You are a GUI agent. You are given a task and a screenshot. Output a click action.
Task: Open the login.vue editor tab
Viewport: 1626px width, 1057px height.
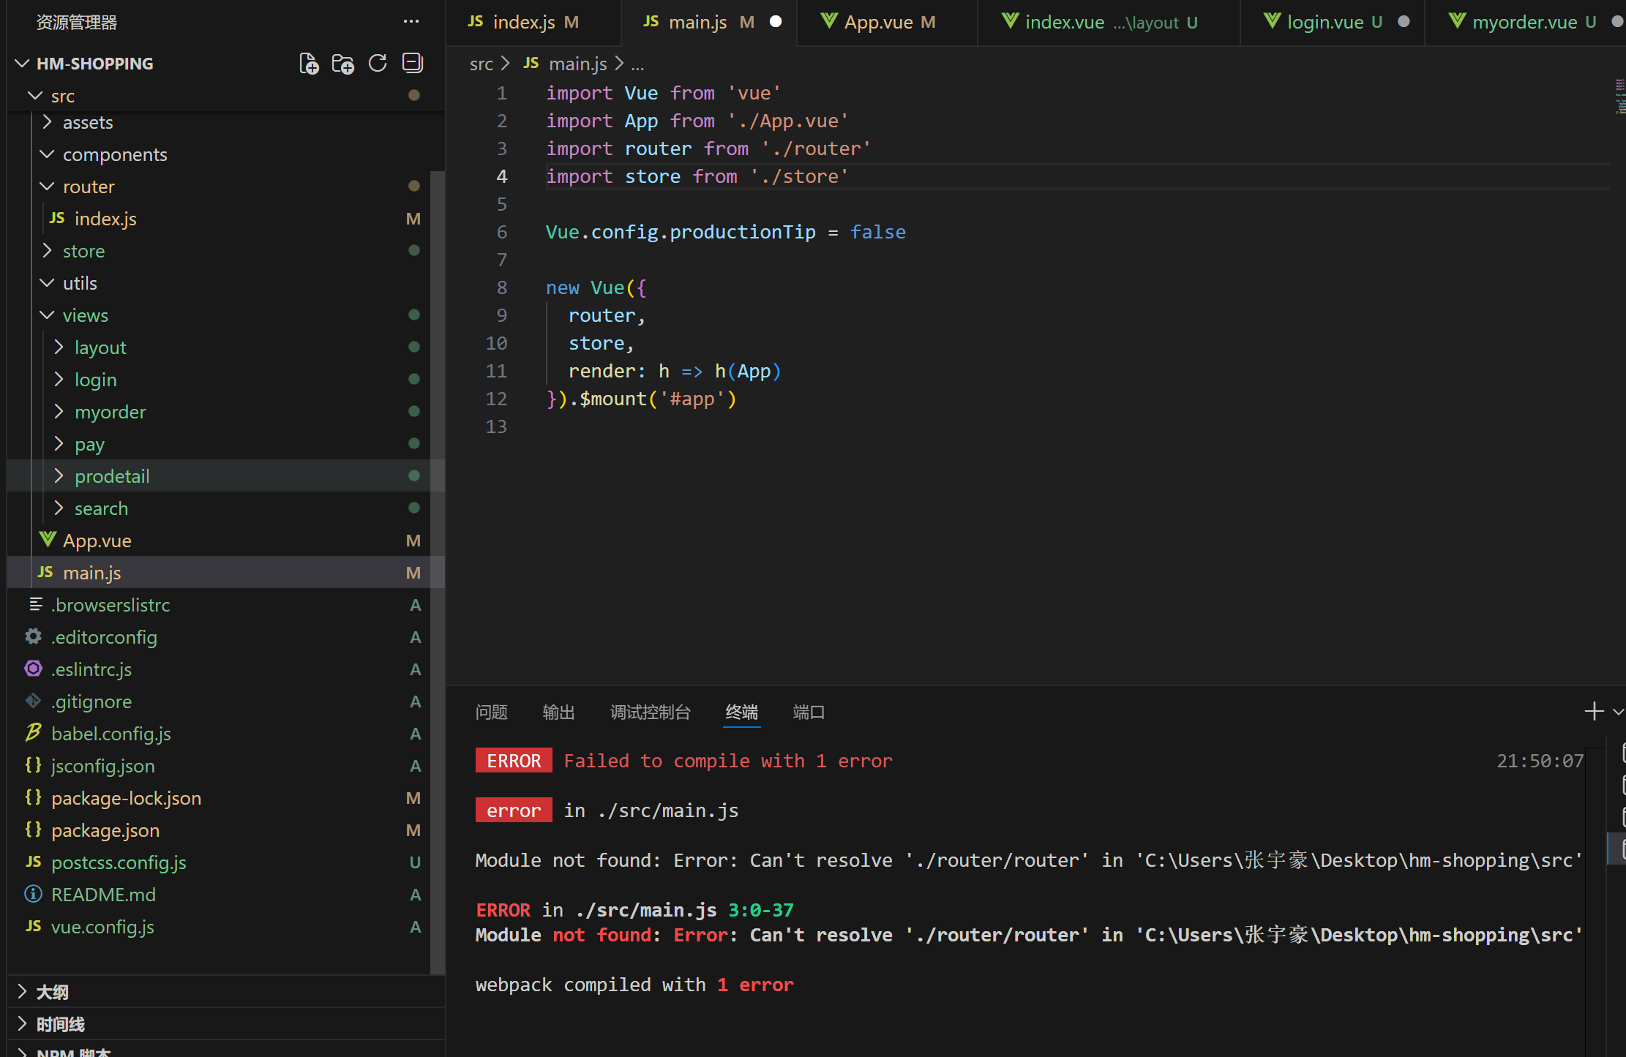click(1325, 22)
